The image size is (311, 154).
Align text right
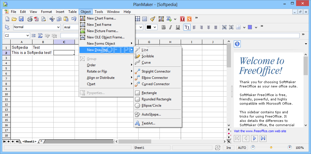tap(201, 27)
